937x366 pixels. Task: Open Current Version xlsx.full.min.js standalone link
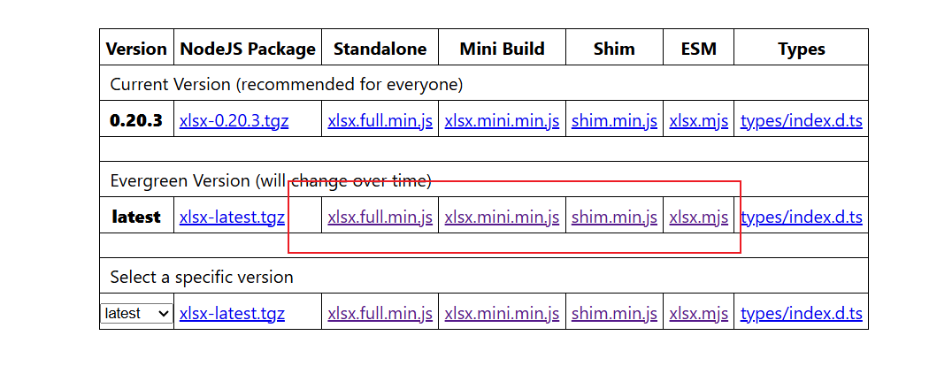click(380, 121)
